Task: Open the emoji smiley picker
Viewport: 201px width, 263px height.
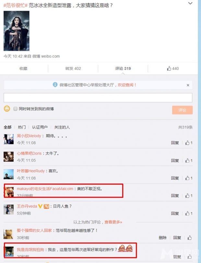Action: point(7,109)
